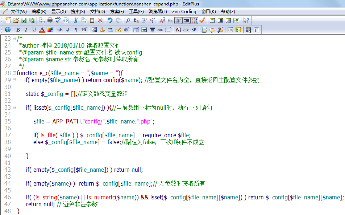Insert a PRE tag
Viewport: 345px width, 215px height.
[160, 30]
